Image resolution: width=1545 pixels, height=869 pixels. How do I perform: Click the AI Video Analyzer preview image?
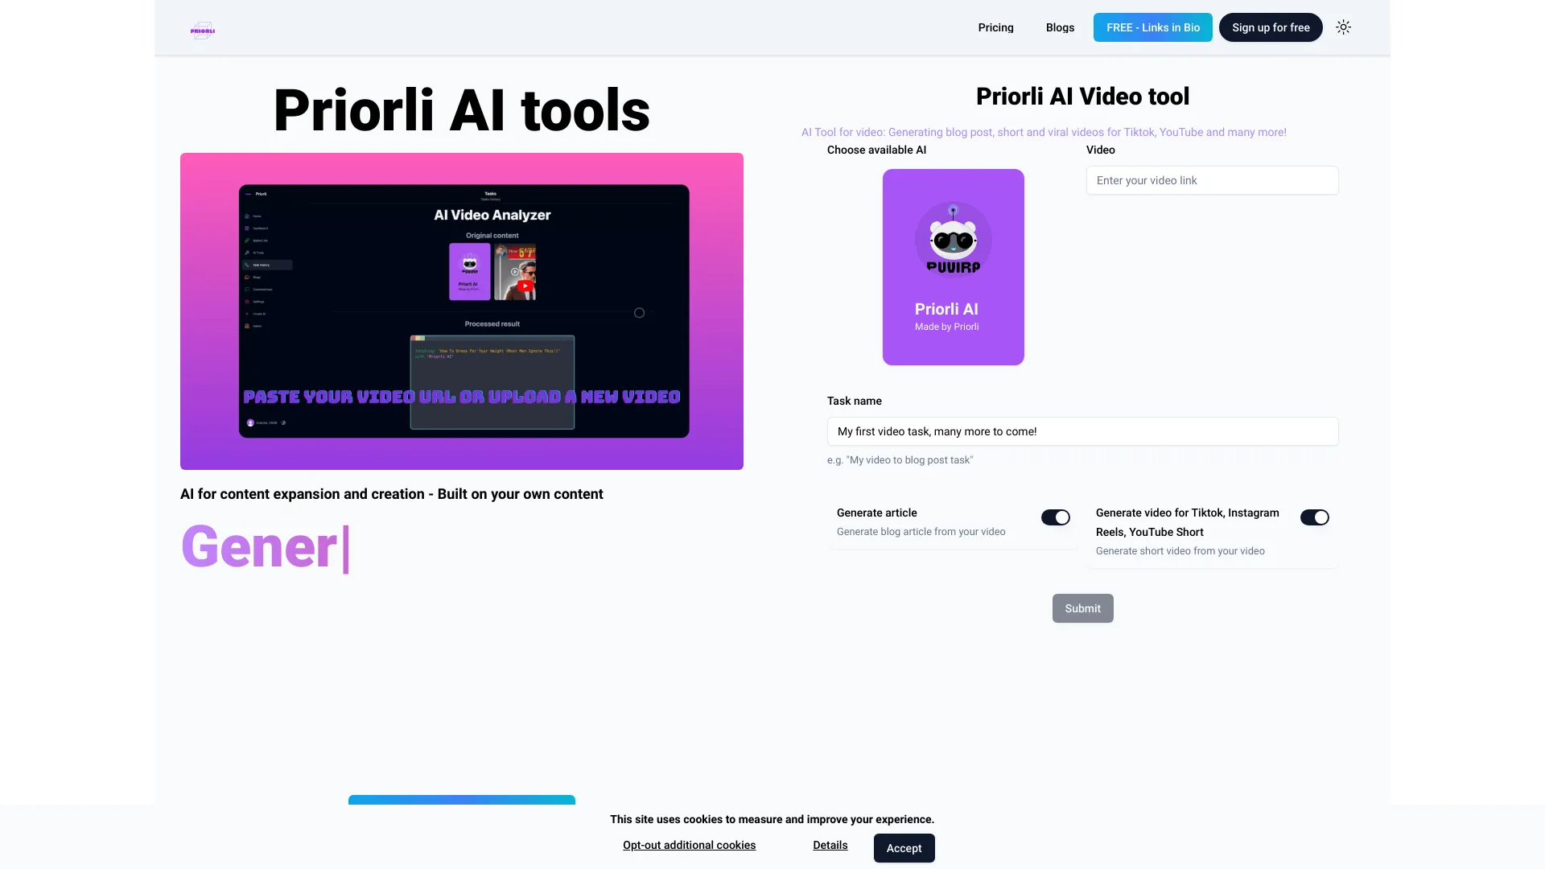(x=462, y=312)
